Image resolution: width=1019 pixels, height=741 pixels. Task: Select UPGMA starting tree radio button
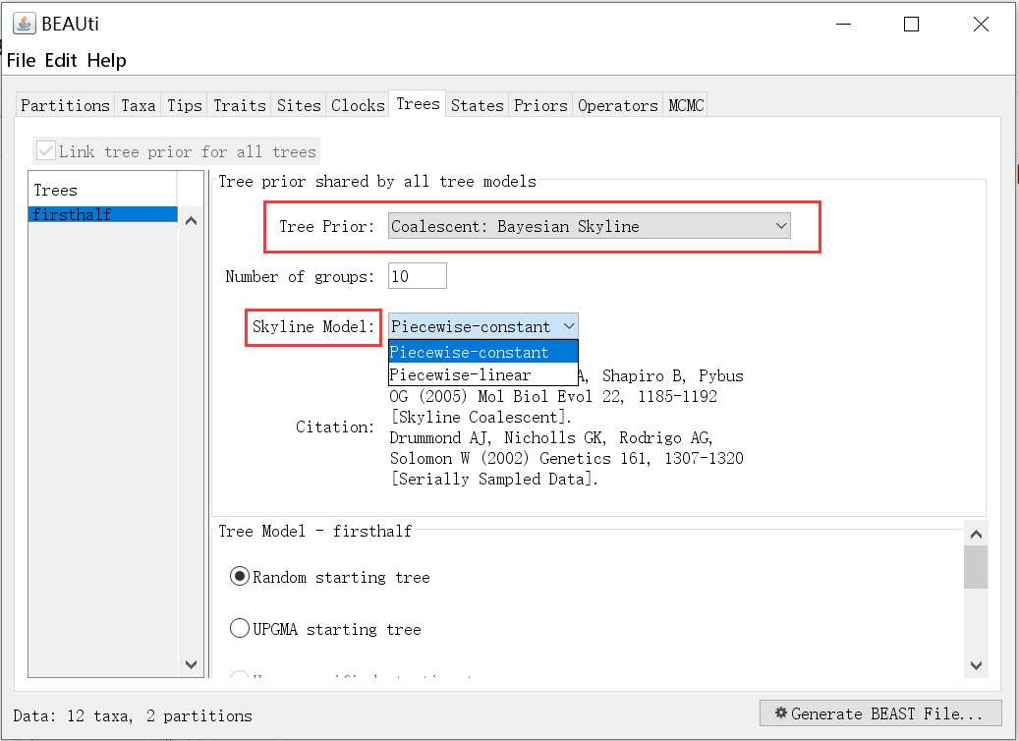pos(240,628)
